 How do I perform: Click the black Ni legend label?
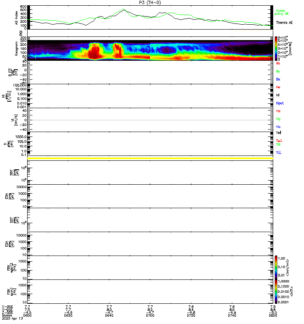(x=278, y=95)
